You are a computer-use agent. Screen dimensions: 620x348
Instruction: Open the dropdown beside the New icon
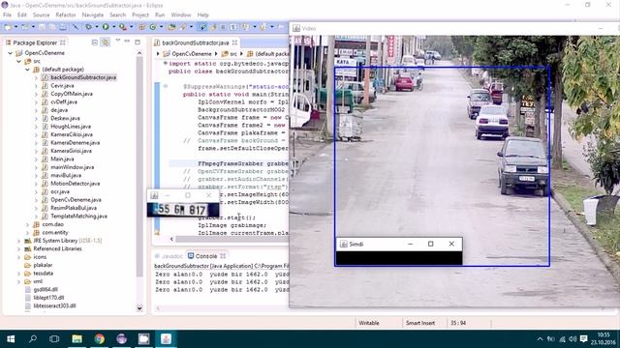tap(15, 27)
